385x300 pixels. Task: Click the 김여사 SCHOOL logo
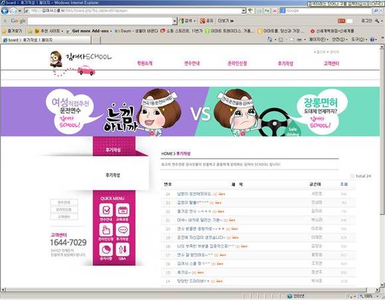tap(80, 63)
